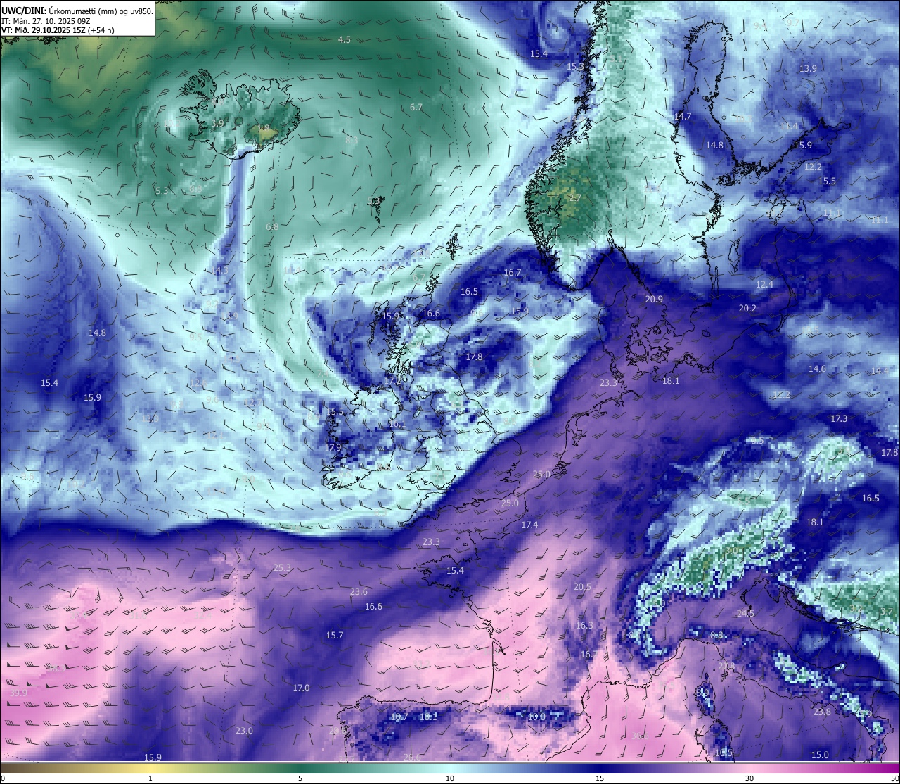Click the 20.2 value over the Baltic
Image resolution: width=900 pixels, height=784 pixels.
click(747, 309)
